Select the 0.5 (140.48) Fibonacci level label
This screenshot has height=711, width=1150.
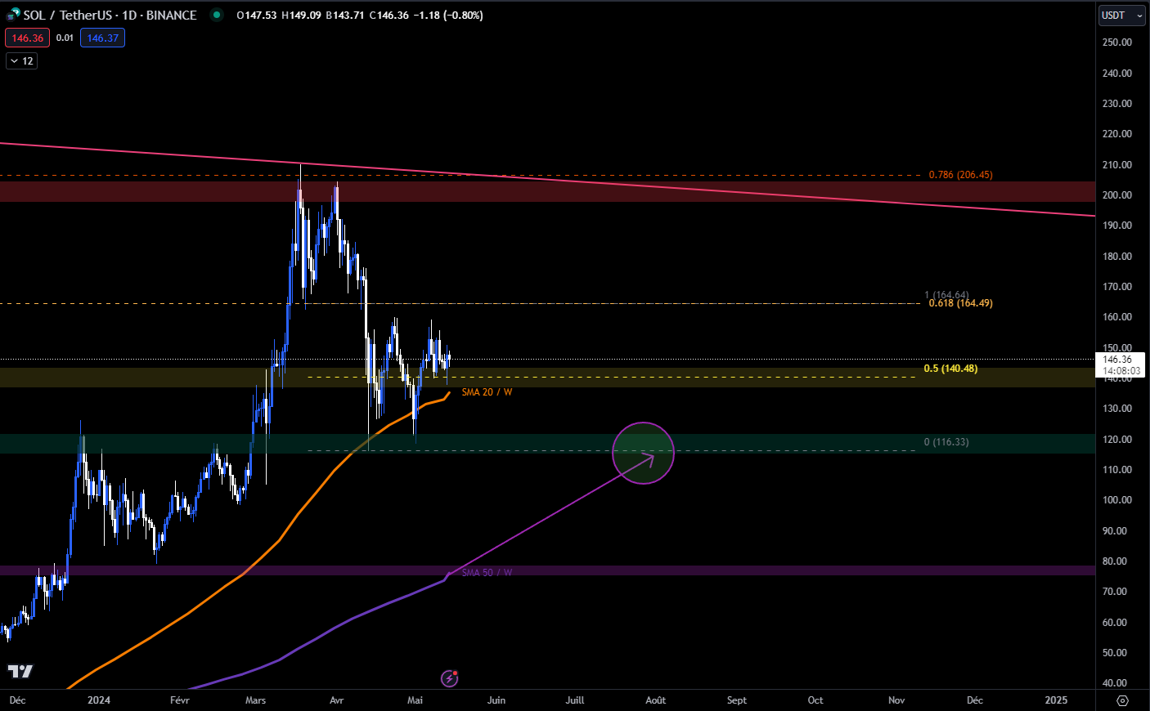click(950, 369)
